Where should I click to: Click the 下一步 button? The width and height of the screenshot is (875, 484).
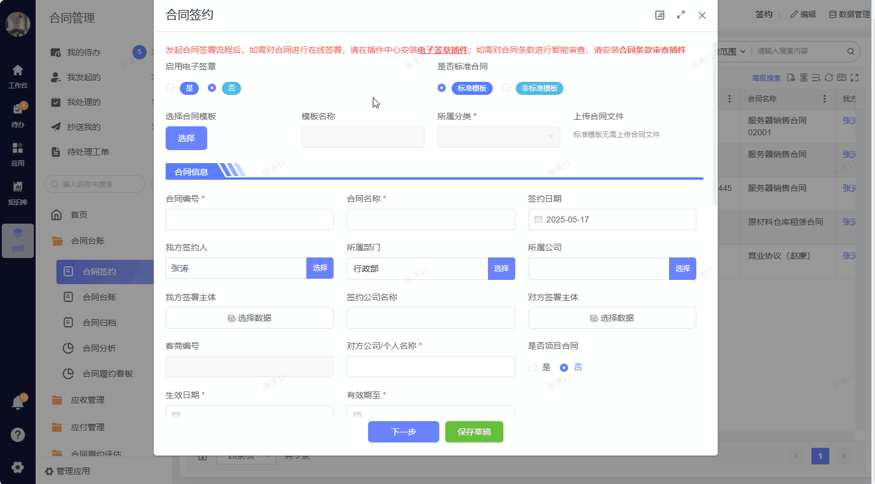(x=403, y=432)
